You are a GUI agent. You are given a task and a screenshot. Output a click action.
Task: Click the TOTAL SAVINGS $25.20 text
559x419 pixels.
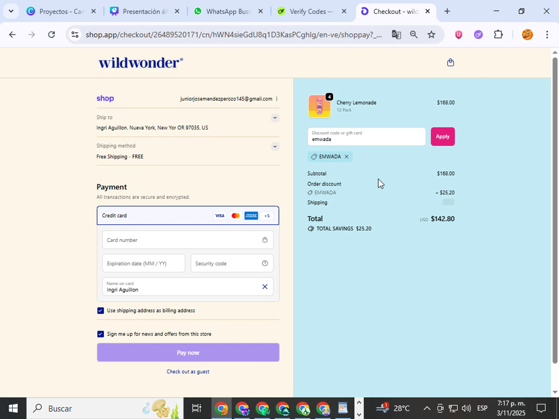point(344,229)
